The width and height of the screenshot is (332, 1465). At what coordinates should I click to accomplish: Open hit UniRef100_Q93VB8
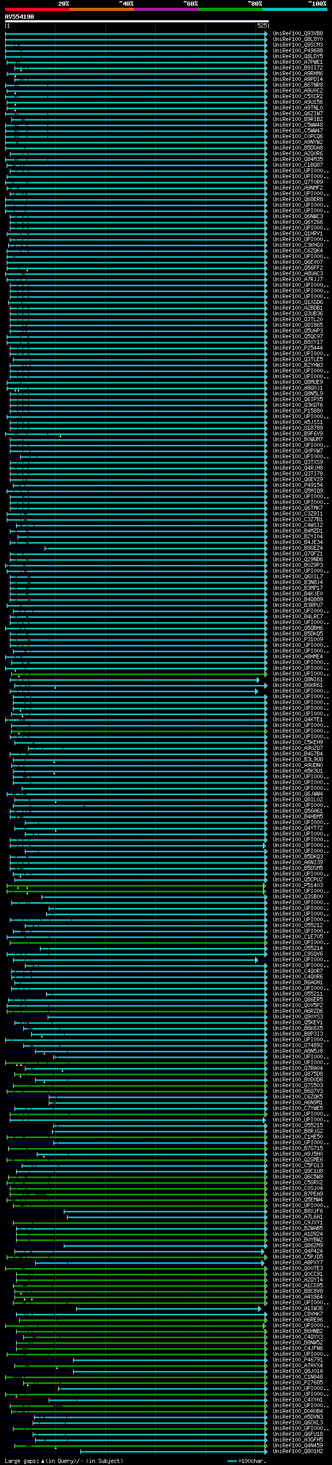(298, 34)
